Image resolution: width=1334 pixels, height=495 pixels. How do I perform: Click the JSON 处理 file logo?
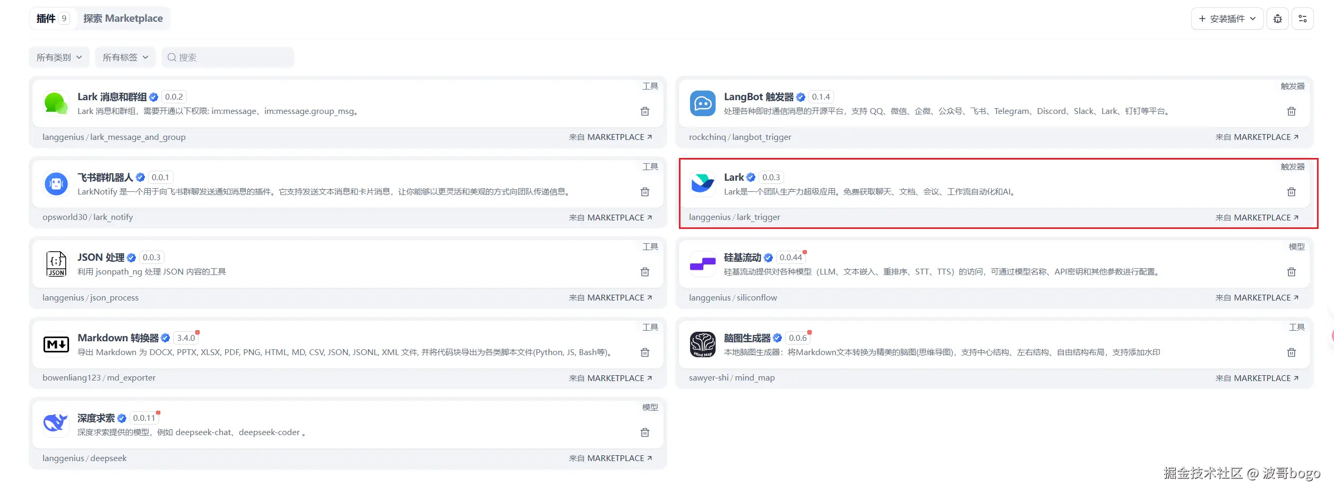click(x=56, y=264)
